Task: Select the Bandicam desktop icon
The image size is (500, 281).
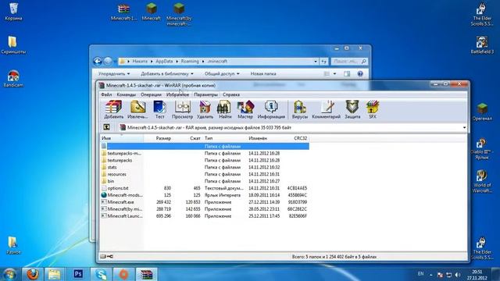Action: (x=13, y=79)
